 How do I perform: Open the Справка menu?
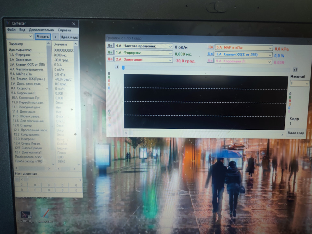[x=64, y=30]
